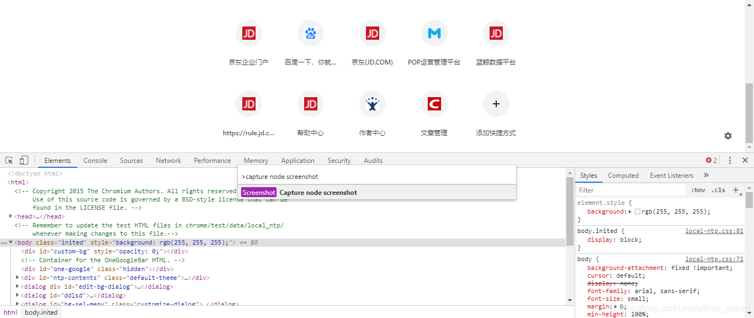754x318 pixels.
Task: Click the display: block declaration
Action: pos(614,240)
